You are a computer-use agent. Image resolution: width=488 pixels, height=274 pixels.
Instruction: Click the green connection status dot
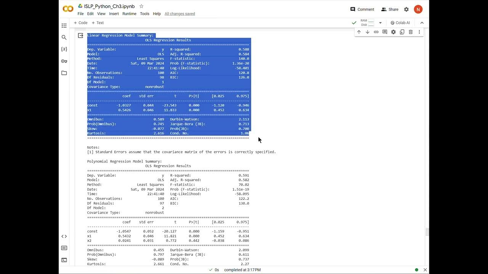tap(416, 270)
